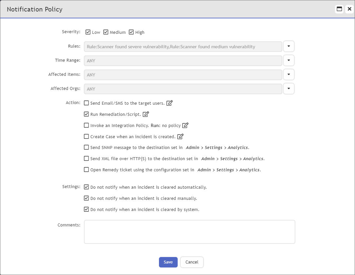
Task: Expand the Time Range dropdown
Action: pyautogui.click(x=288, y=60)
